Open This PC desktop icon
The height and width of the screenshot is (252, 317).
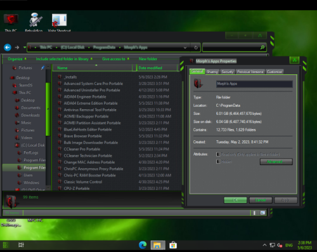tap(11, 22)
